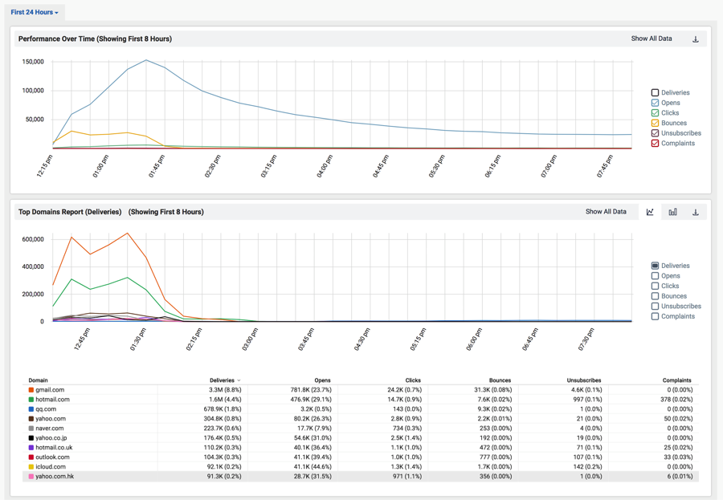Toggle Clicks series in Performance Over Time legend
Image resolution: width=723 pixels, height=500 pixels.
coord(655,113)
